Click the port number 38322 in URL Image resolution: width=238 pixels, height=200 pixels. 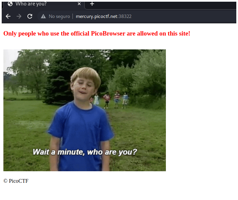point(125,16)
